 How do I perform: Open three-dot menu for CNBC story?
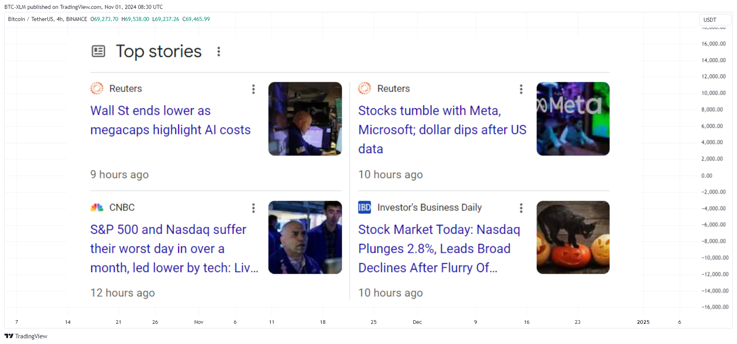pyautogui.click(x=253, y=208)
